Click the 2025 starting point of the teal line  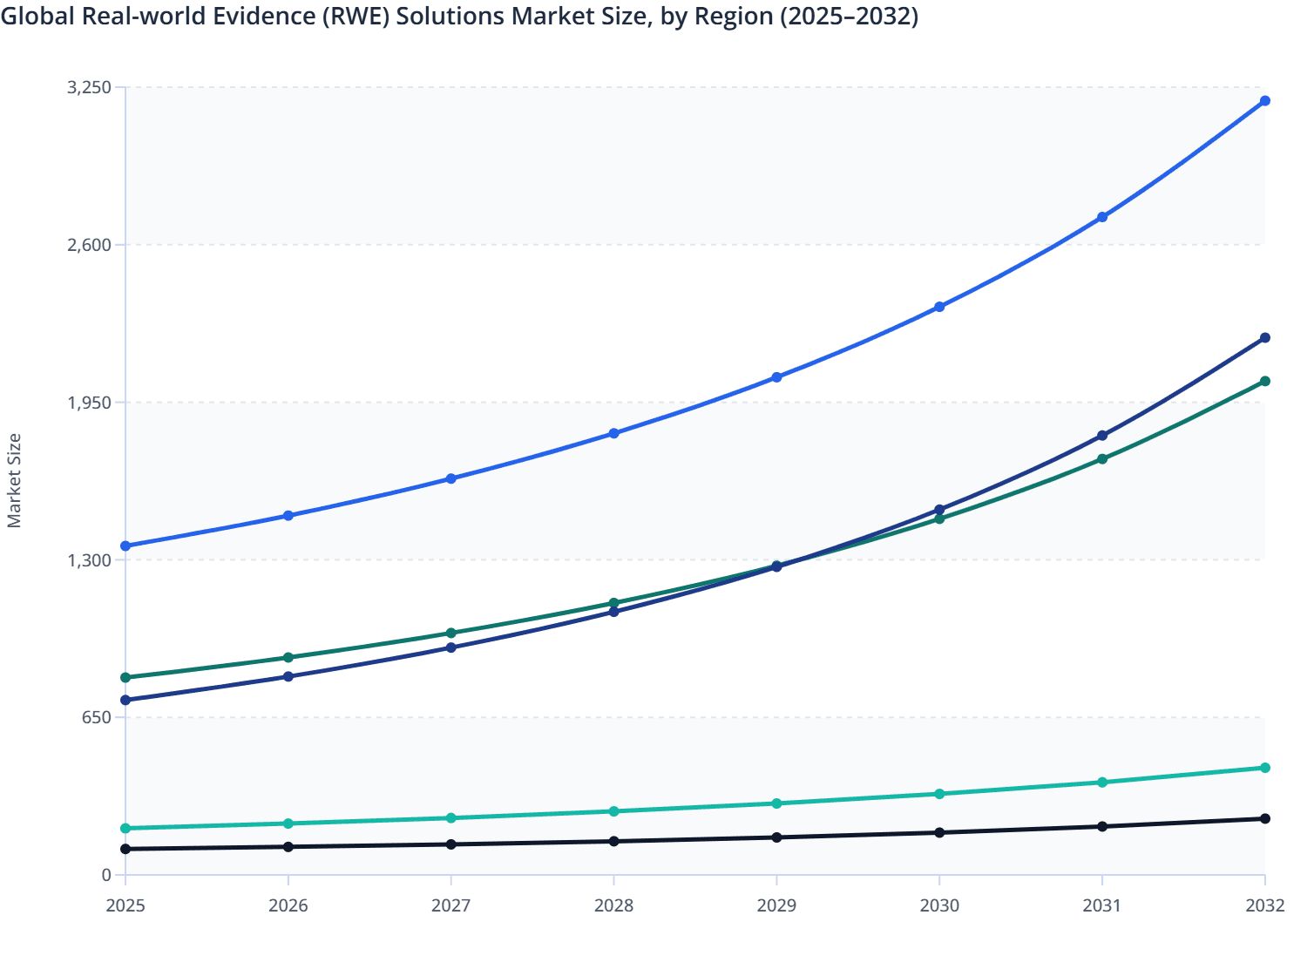click(x=125, y=828)
